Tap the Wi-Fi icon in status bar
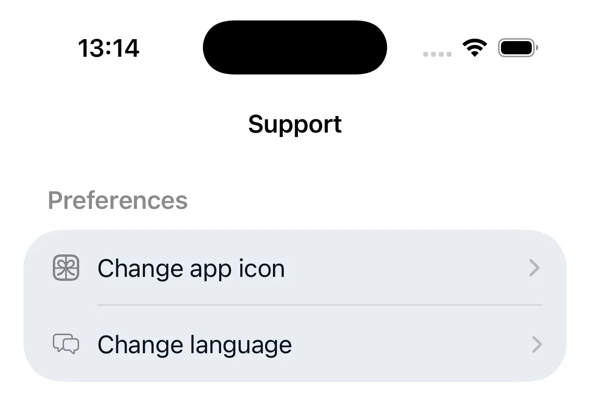 point(475,48)
